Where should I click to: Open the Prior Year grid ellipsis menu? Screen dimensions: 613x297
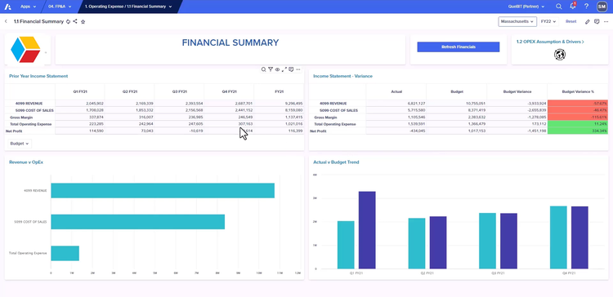(298, 69)
